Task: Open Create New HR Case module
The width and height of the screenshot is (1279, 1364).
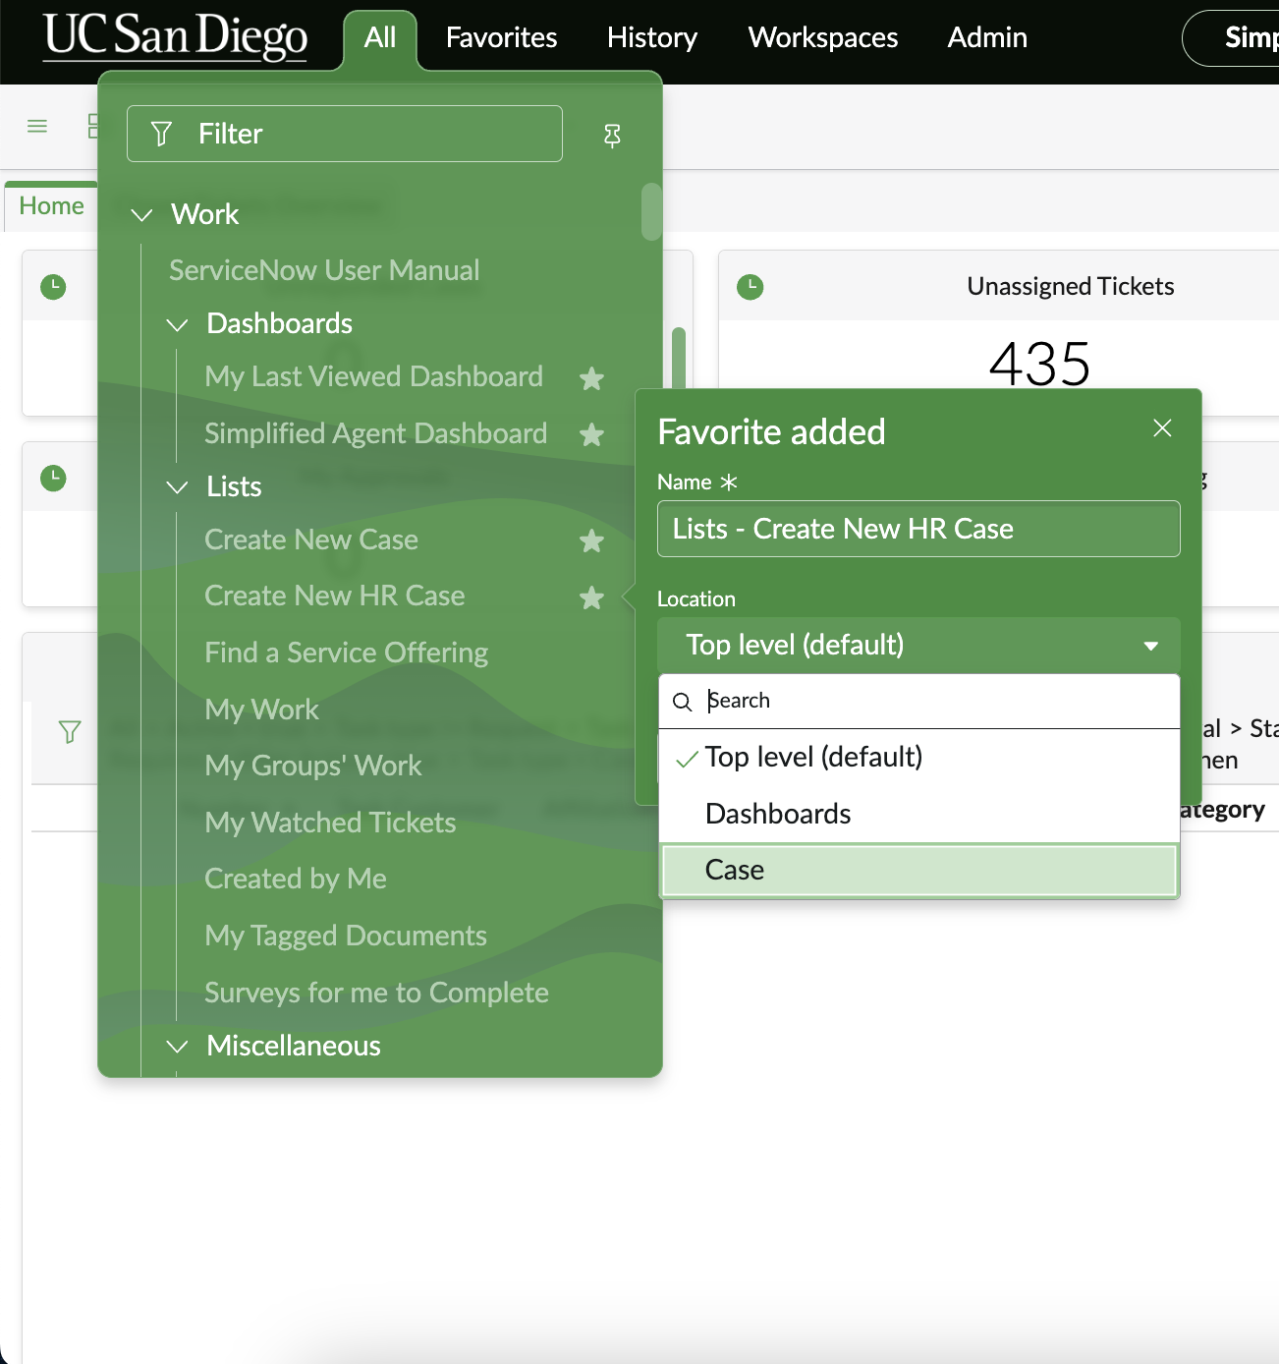Action: point(335,596)
